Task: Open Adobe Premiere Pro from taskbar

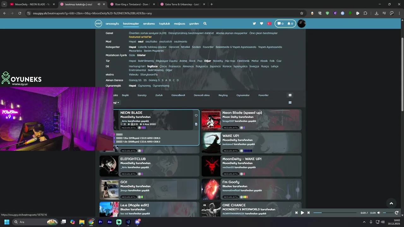Action: tap(101, 222)
